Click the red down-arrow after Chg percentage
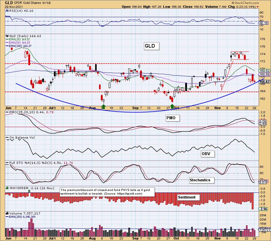 258,7
